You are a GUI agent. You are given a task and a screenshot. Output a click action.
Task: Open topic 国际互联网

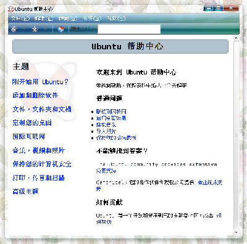(x=29, y=136)
